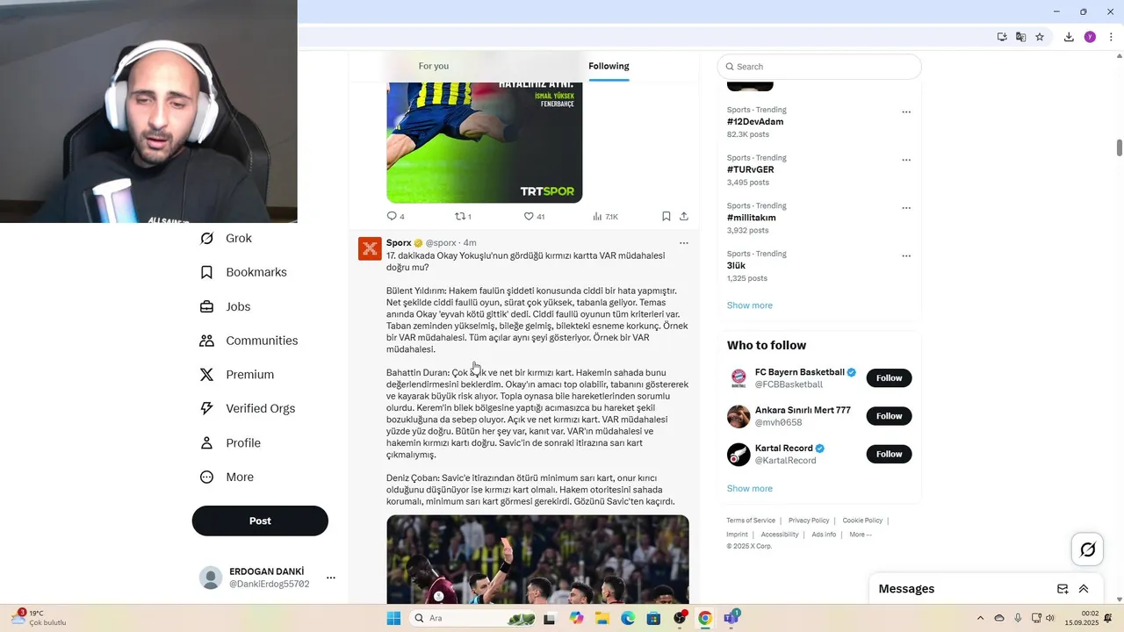Open File Explorer from the taskbar
This screenshot has width=1124, height=632.
tap(602, 618)
